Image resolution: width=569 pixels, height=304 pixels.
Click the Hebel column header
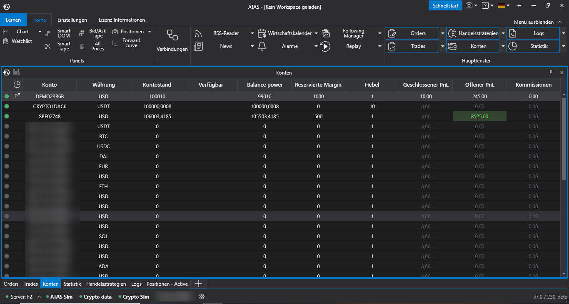pos(372,85)
